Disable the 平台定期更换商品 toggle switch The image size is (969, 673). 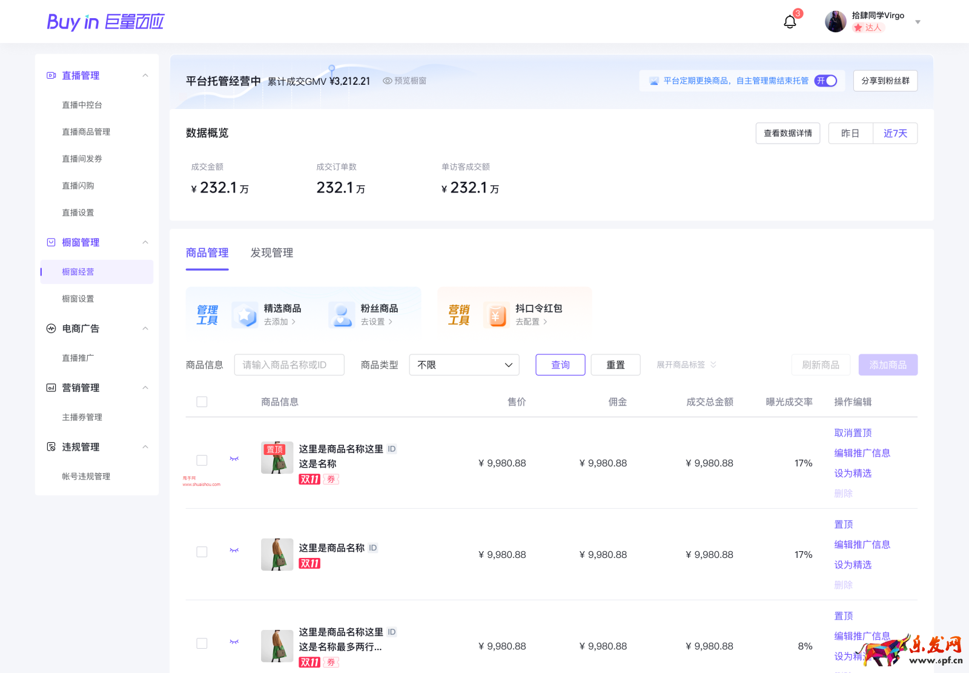click(825, 80)
